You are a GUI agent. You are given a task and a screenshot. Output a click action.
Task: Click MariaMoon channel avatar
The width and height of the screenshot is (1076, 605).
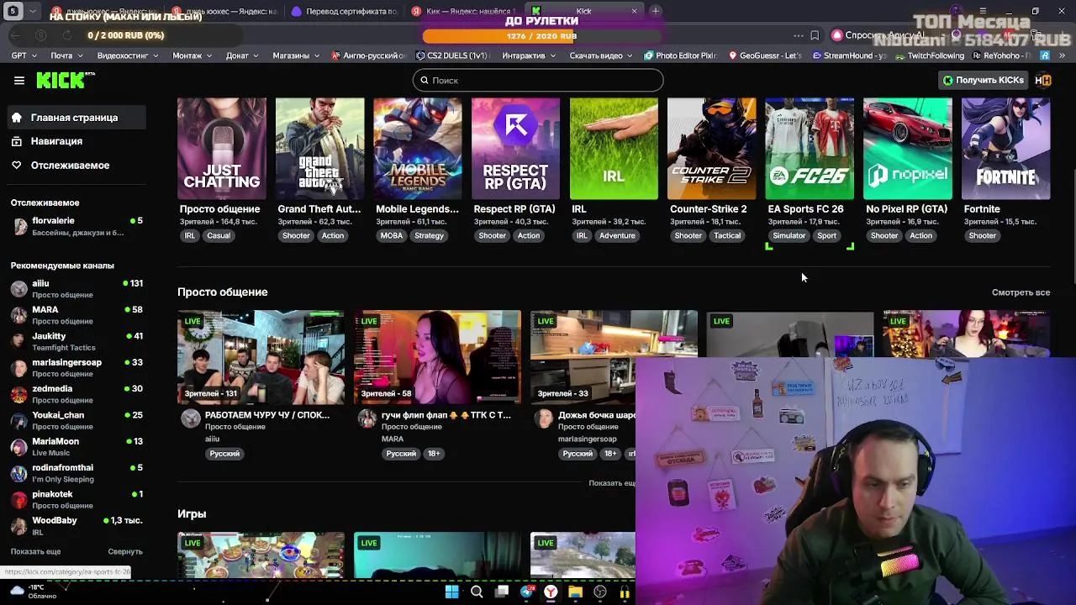click(19, 447)
